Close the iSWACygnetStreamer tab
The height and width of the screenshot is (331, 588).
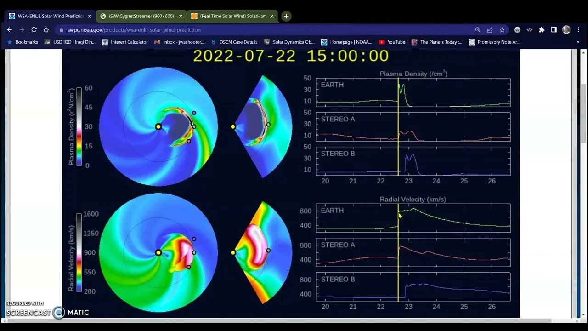(x=181, y=16)
